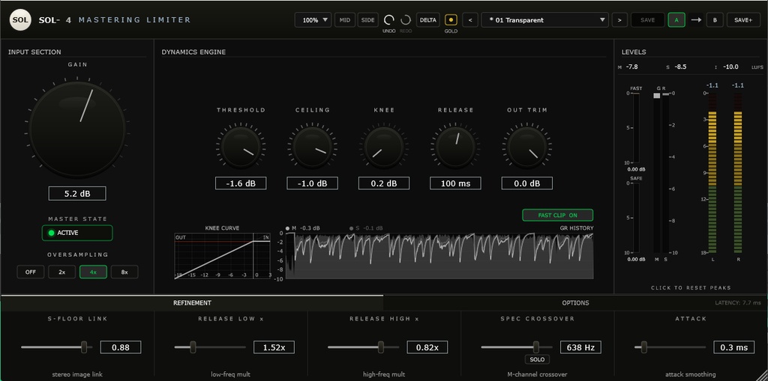768x381 pixels.
Task: Set oversampling to 4x
Action: tap(93, 272)
